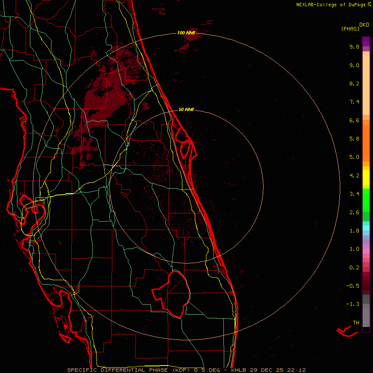Click the 5.8 value on the scale

coord(354,139)
